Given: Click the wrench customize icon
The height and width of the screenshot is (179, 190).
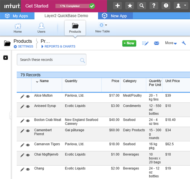Looking at the screenshot, I should click(184, 43).
